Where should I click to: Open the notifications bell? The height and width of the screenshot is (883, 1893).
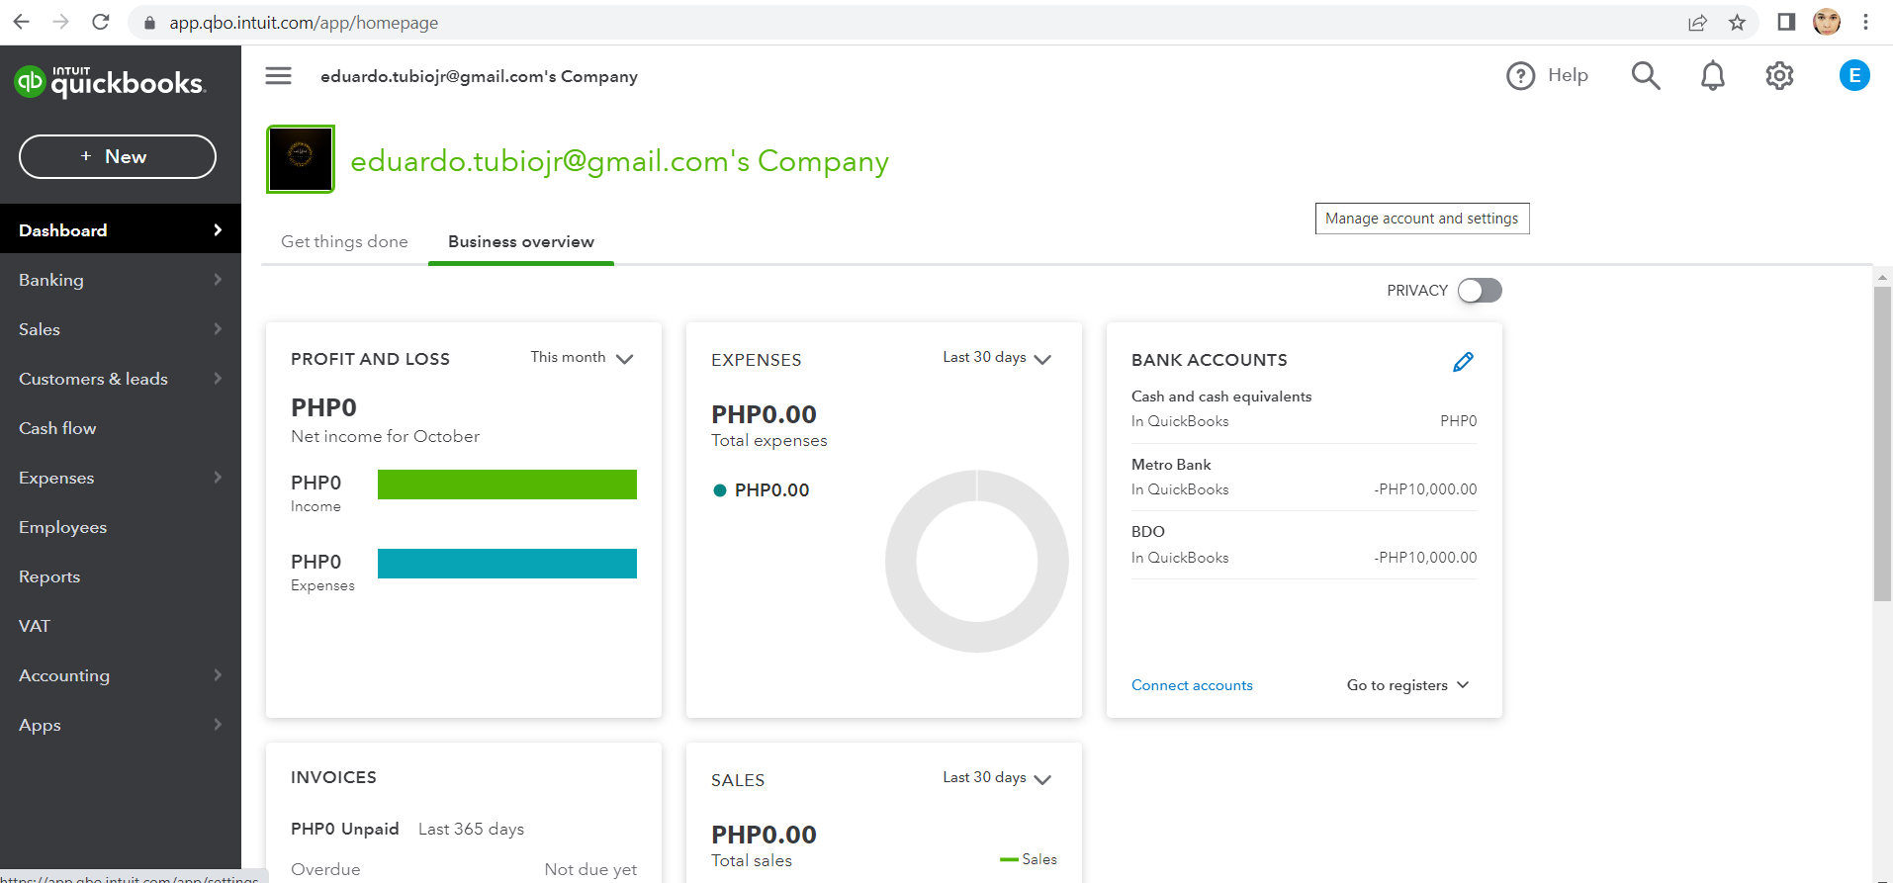1712,75
